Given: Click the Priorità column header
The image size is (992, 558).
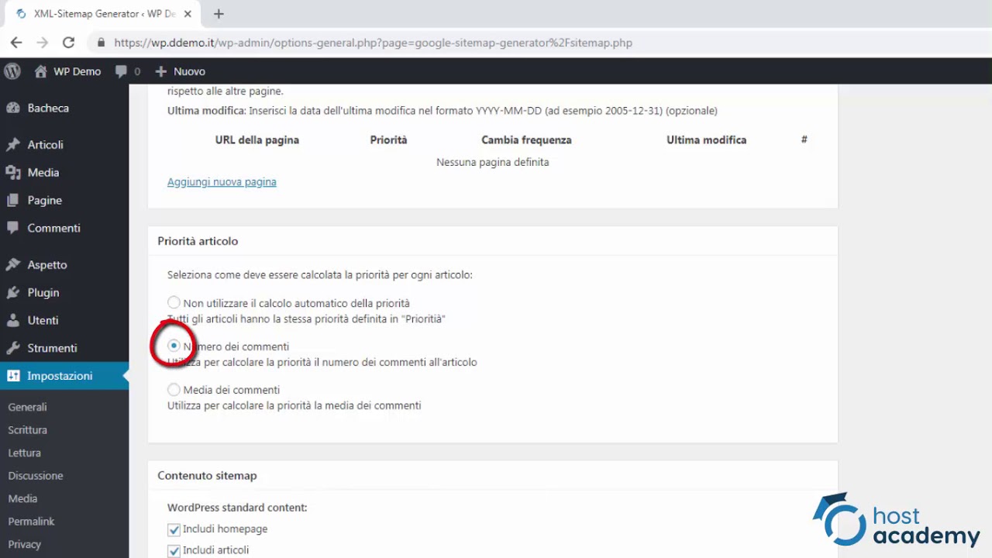Looking at the screenshot, I should point(388,140).
